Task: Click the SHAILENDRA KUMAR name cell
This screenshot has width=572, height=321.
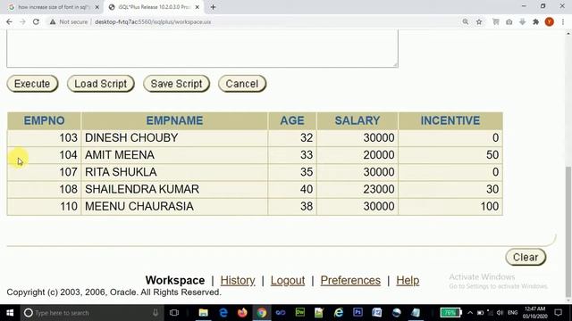Action: pos(175,189)
